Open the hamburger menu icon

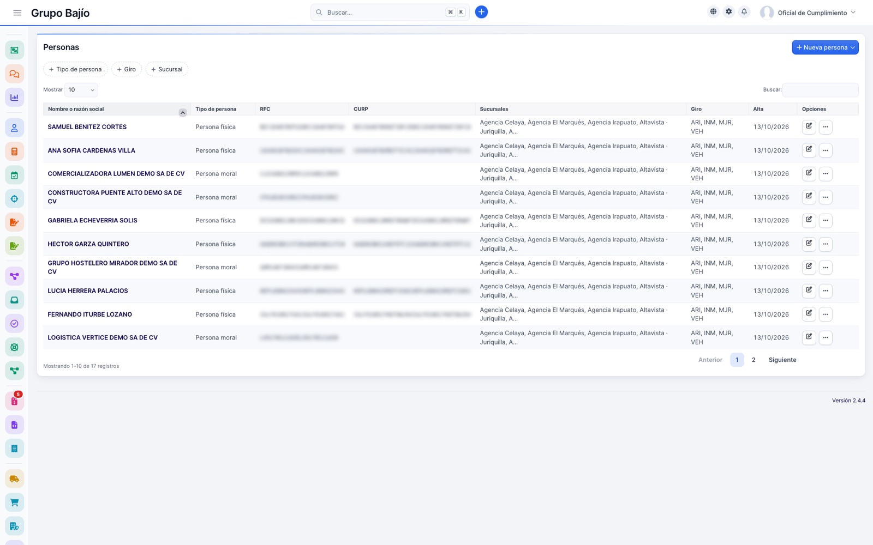pyautogui.click(x=17, y=13)
